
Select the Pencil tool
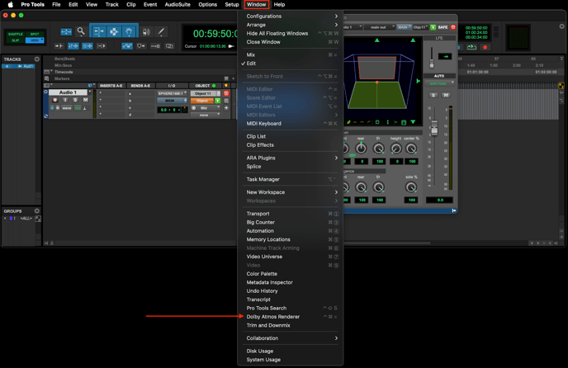coord(161,31)
